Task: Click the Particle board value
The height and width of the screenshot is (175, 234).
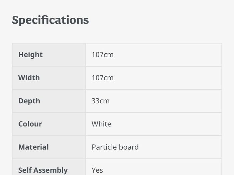Action: (115, 147)
